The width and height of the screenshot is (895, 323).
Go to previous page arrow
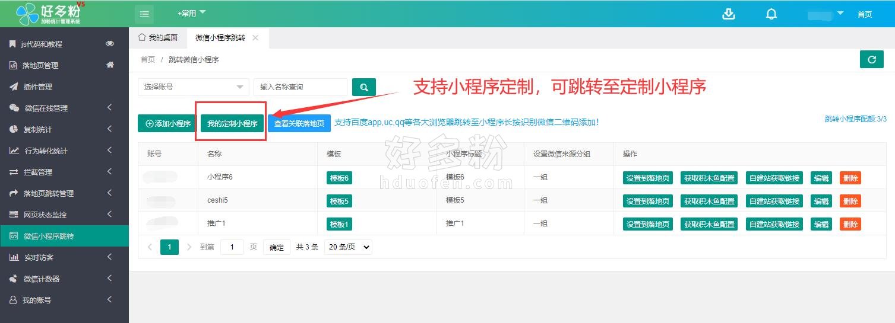(x=150, y=247)
